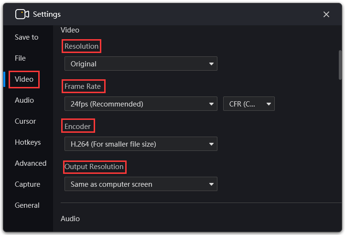The image size is (345, 235).
Task: Select the Video section in sidebar
Action: [24, 79]
